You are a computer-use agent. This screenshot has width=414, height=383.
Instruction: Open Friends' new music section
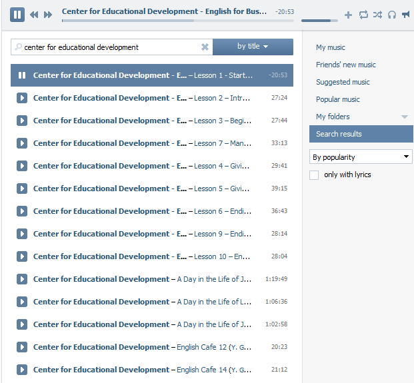346,65
